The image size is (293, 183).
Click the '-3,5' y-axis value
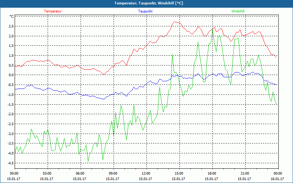tap(11, 143)
